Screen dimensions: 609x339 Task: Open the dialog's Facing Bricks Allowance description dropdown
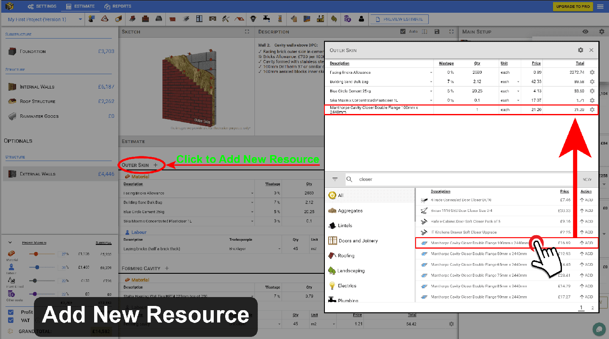tap(431, 72)
